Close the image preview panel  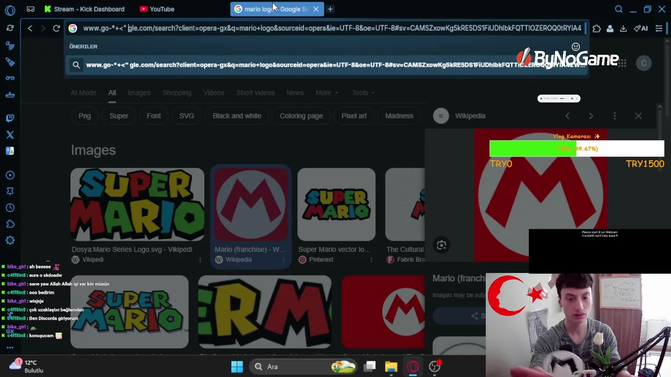(x=638, y=116)
